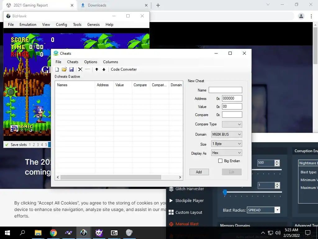Image resolution: width=318 pixels, height=239 pixels.
Task: Click the up arrow of the 500 spinner
Action: click(x=277, y=162)
